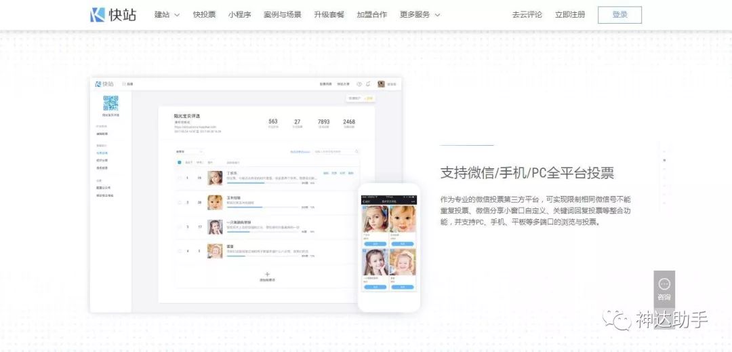The image size is (732, 352).
Task: Open the notification bell in dashboard header
Action: point(368,84)
